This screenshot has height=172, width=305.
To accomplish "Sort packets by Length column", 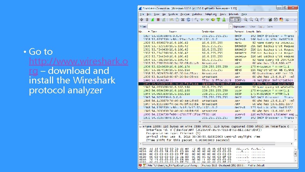I will [x=250, y=32].
